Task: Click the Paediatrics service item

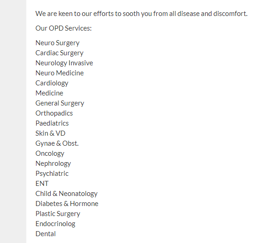Action: tap(52, 123)
